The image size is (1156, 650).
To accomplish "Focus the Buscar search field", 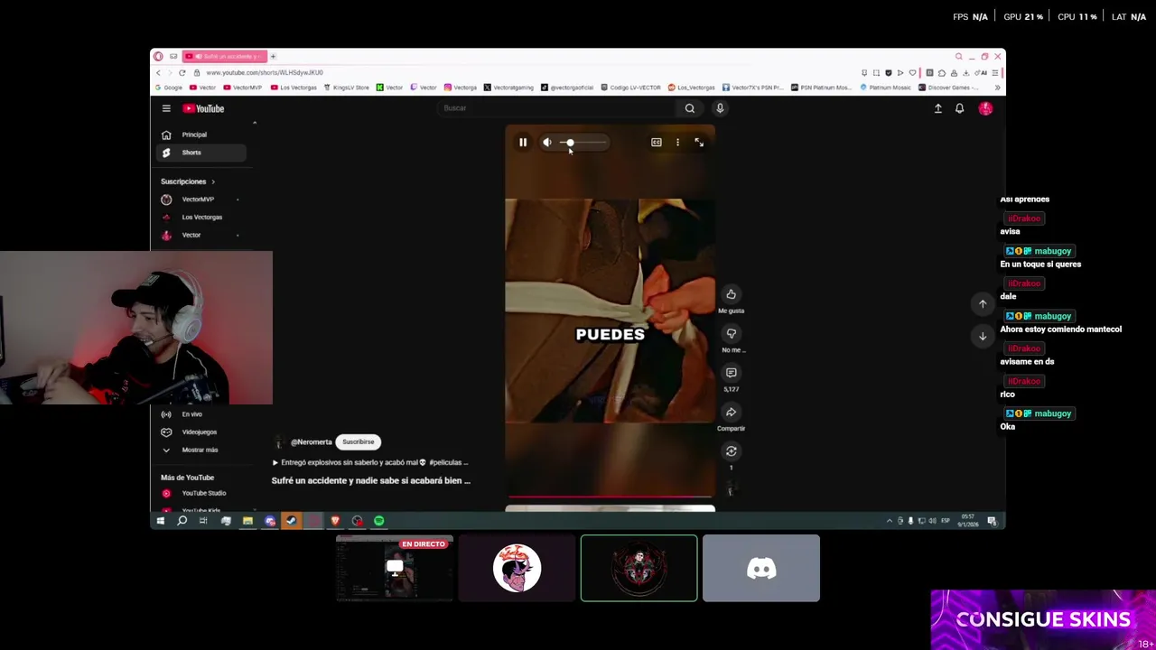I will pyautogui.click(x=557, y=108).
